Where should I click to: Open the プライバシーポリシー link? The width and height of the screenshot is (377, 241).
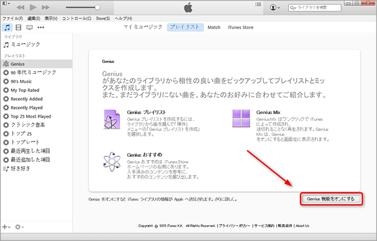234,226
